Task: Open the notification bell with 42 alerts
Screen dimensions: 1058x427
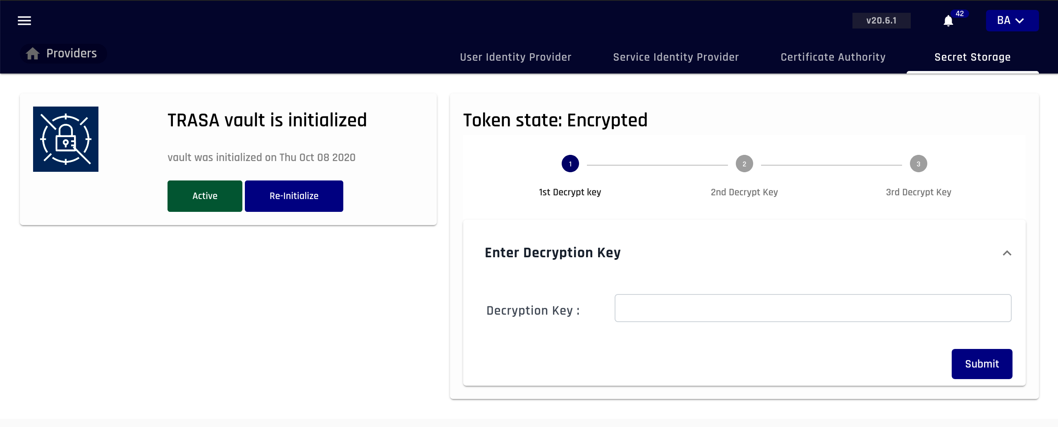Action: pyautogui.click(x=948, y=21)
